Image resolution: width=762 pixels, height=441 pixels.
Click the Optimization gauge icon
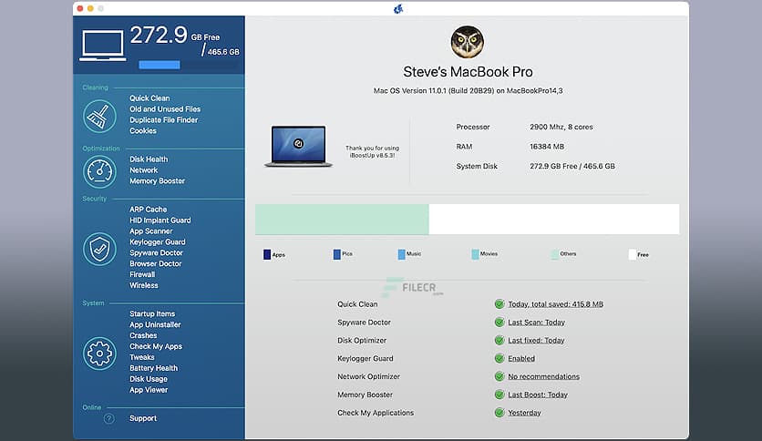[99, 171]
